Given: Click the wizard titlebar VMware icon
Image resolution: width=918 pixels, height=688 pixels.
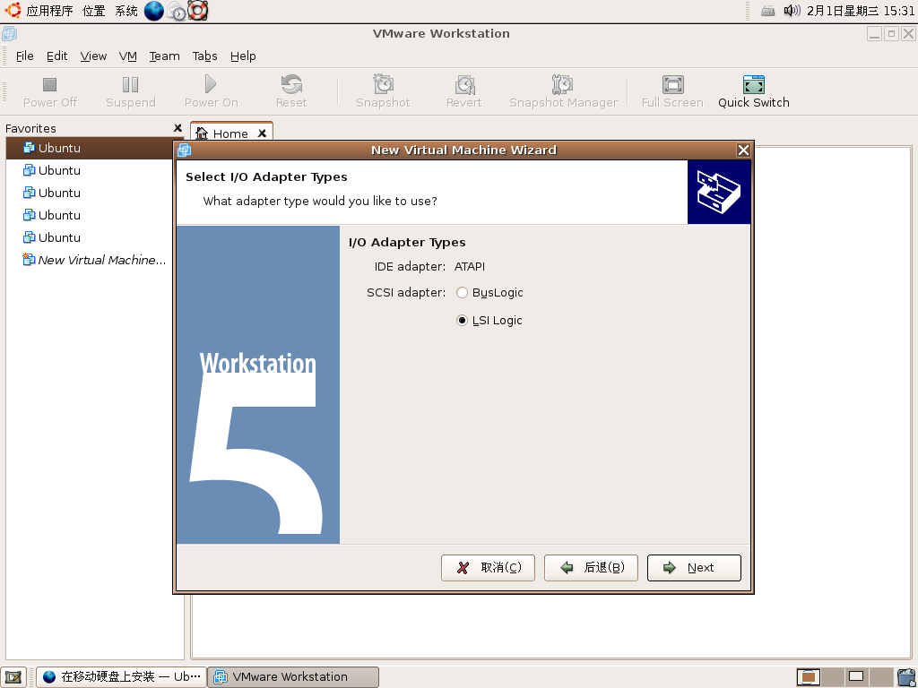Looking at the screenshot, I should 184,150.
